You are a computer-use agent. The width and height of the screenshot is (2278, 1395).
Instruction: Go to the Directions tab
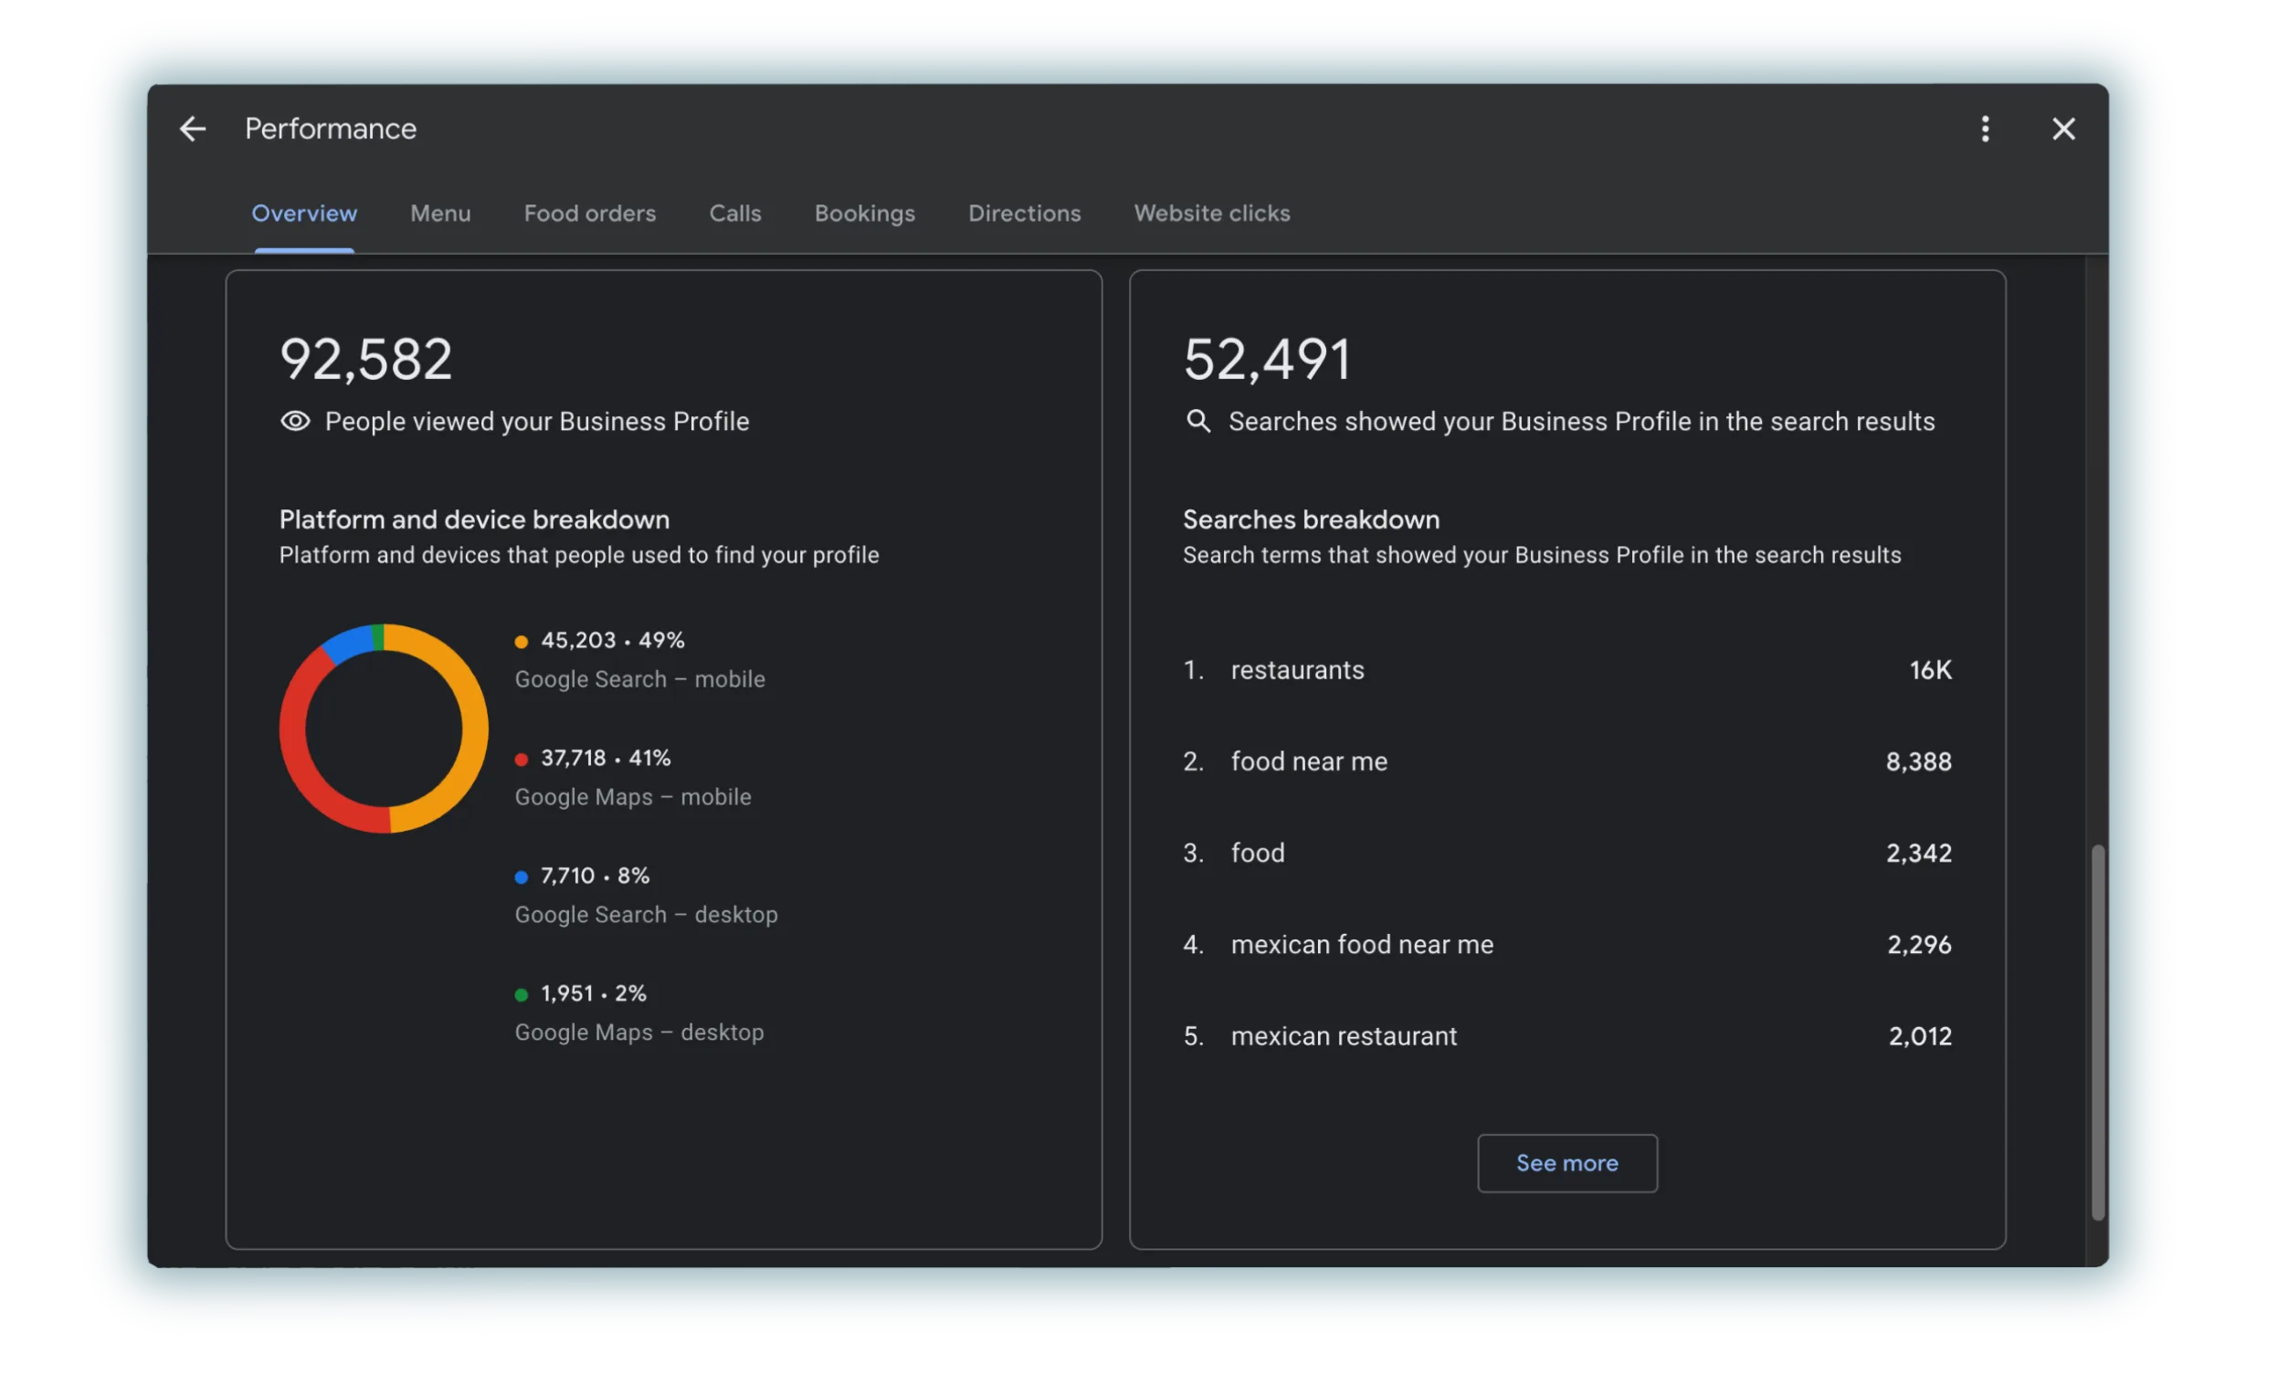[1023, 214]
